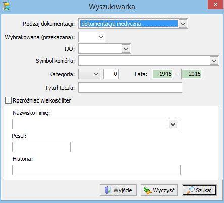Click the Historia input field
Viewport: 224px width, 203px height.
tap(96, 170)
